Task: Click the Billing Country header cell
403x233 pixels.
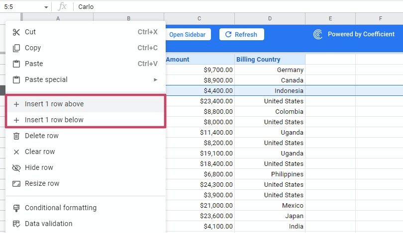Action: click(270, 59)
